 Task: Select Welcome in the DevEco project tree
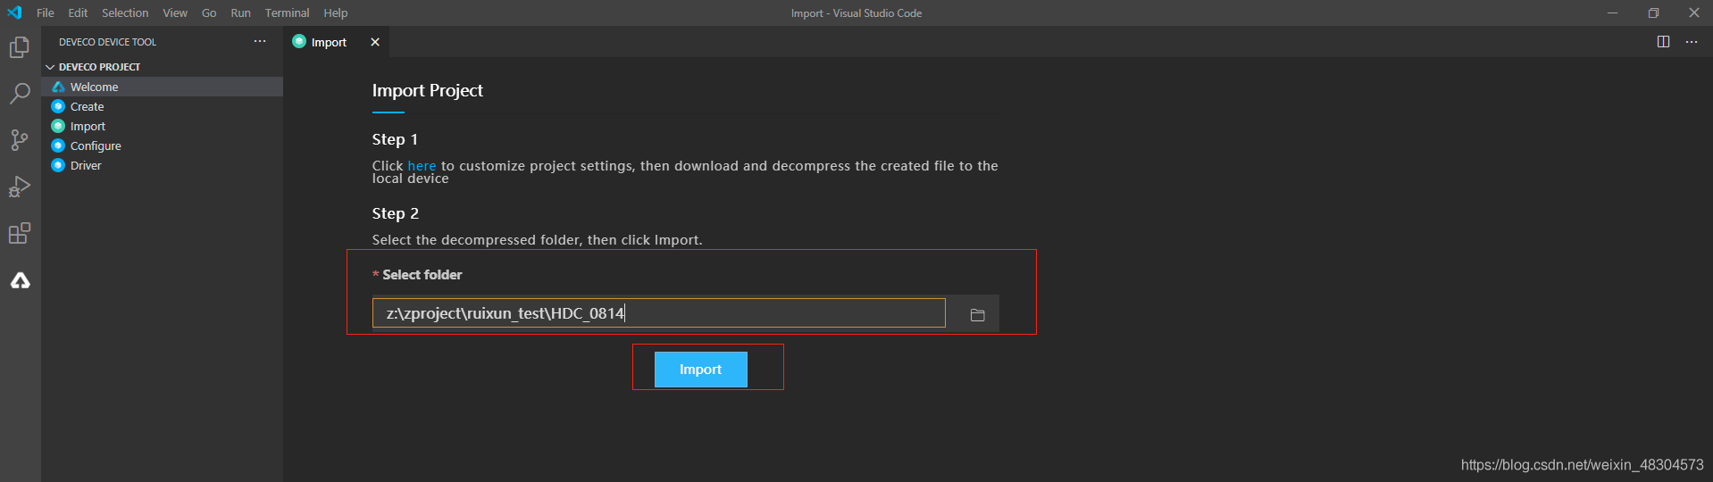point(163,87)
